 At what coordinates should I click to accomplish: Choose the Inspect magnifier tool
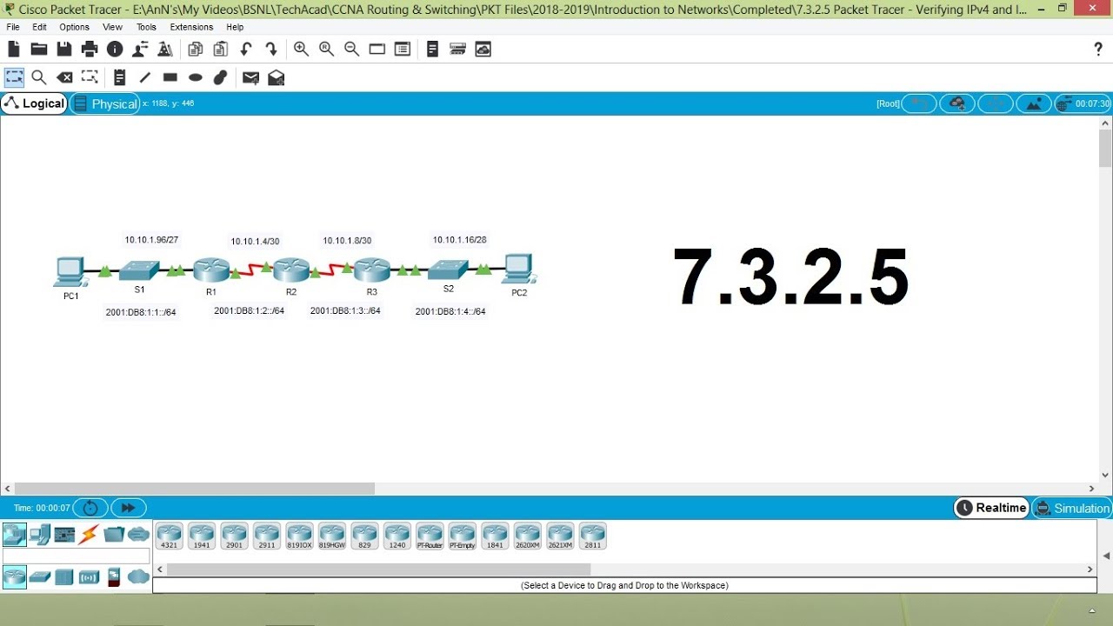click(x=39, y=77)
